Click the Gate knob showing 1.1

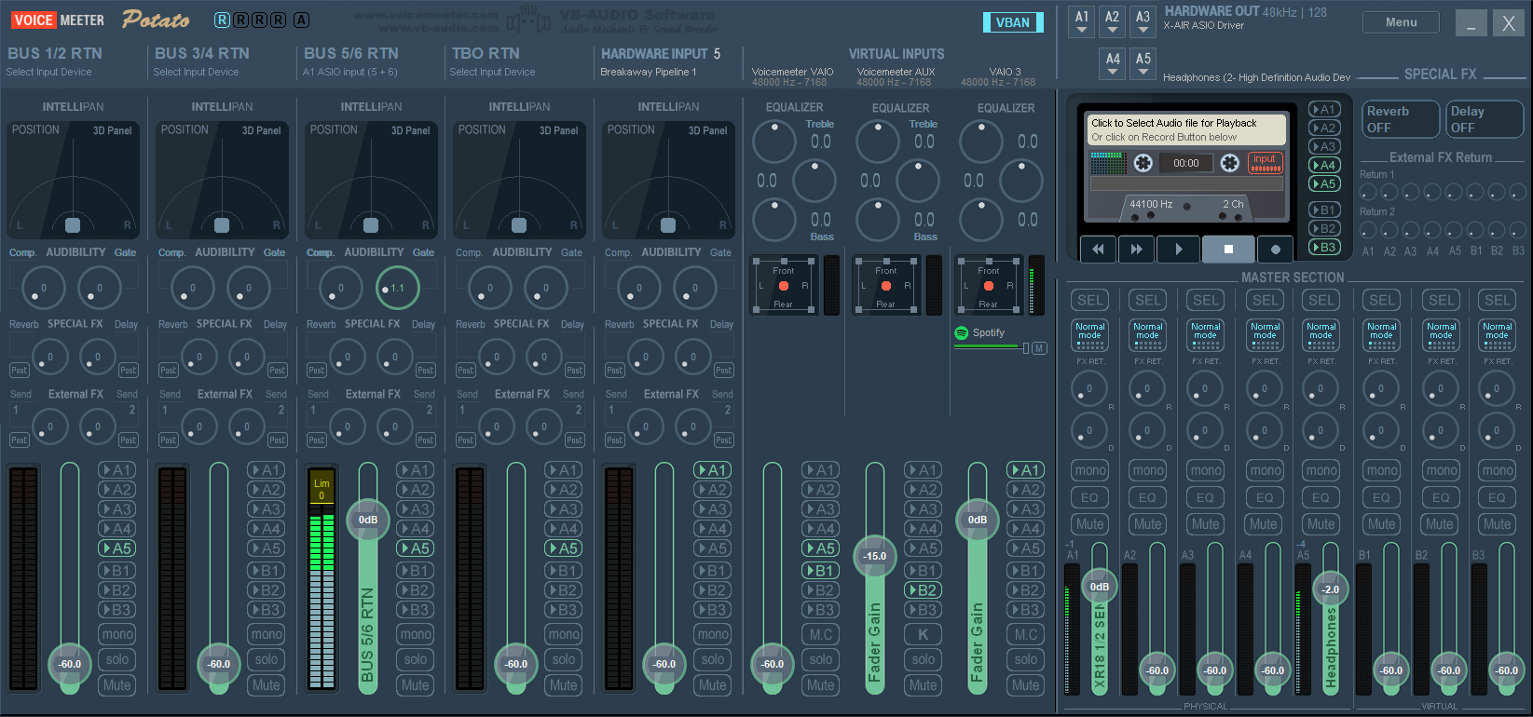tap(397, 288)
